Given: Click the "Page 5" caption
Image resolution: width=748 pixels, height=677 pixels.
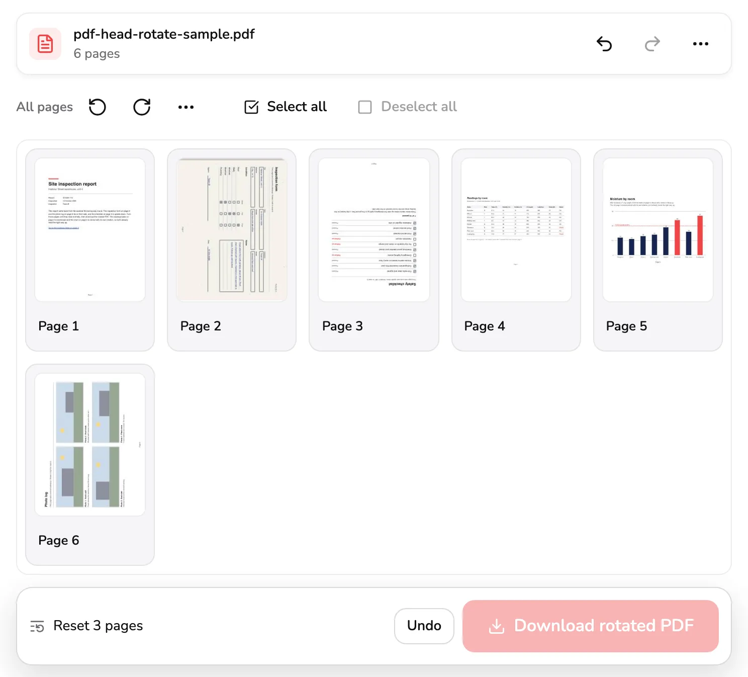Looking at the screenshot, I should click(626, 326).
